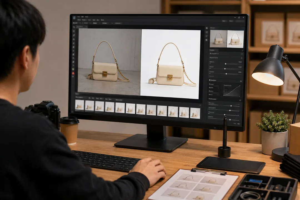This screenshot has height=200, width=300.
Task: Click the last slider handle in the bottom section
Action: (230, 120)
